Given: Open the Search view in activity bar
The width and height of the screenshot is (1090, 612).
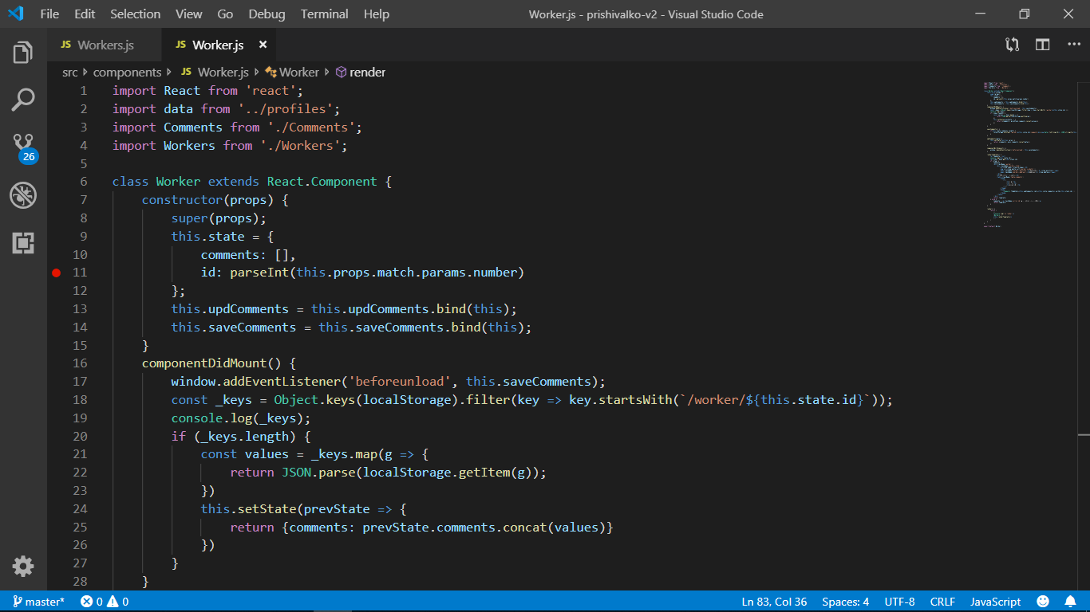Looking at the screenshot, I should [x=23, y=100].
